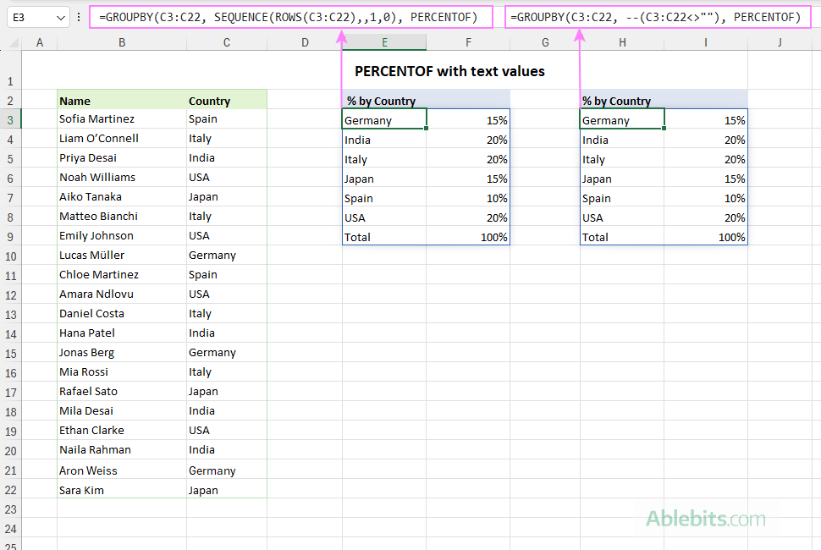The height and width of the screenshot is (550, 821).
Task: Open the Ablebits.com link
Action: click(x=707, y=518)
